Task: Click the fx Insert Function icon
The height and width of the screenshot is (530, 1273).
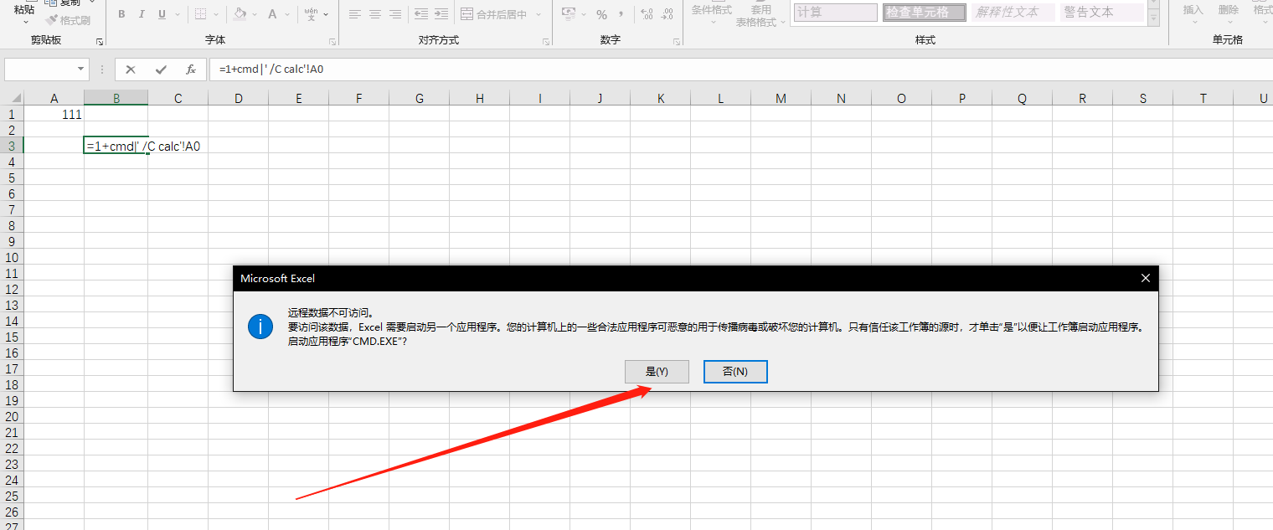Action: 191,69
